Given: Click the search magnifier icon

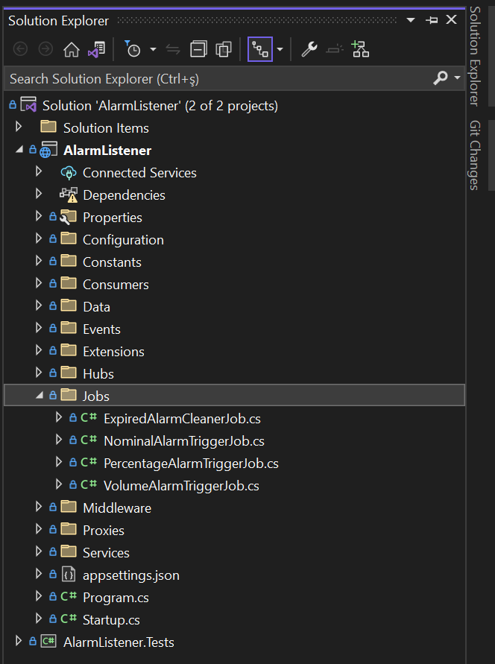Looking at the screenshot, I should [x=441, y=78].
